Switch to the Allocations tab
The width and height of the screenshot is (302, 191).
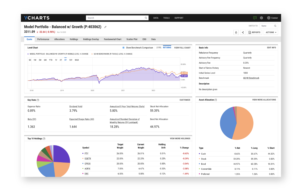click(59, 39)
